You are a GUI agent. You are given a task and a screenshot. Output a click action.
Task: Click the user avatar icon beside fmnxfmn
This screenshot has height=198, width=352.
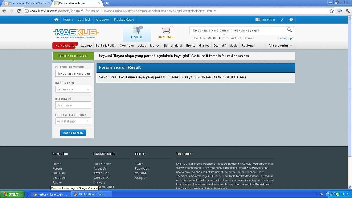[x=258, y=20]
